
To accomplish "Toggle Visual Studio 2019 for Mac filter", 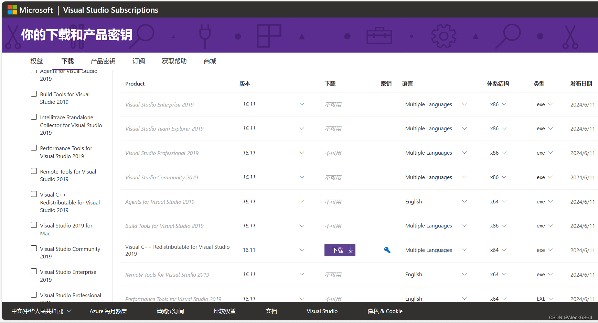I will point(34,225).
